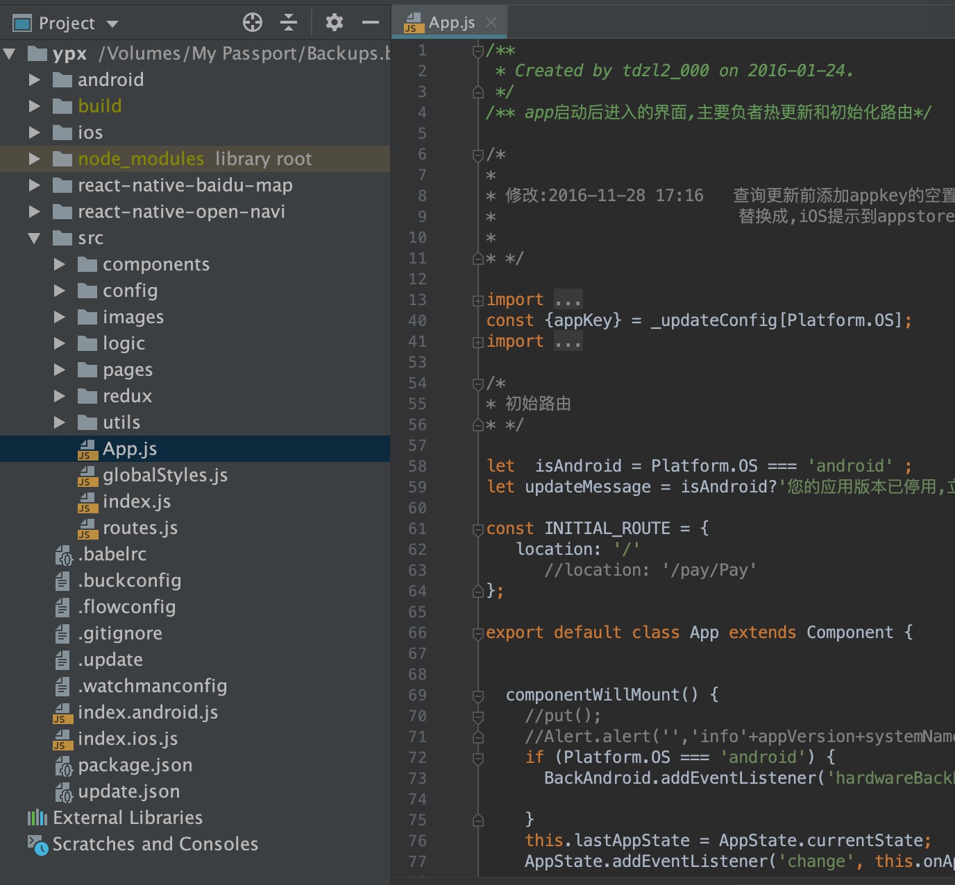Image resolution: width=955 pixels, height=885 pixels.
Task: Expand the utils folder arrow
Action: [60, 422]
